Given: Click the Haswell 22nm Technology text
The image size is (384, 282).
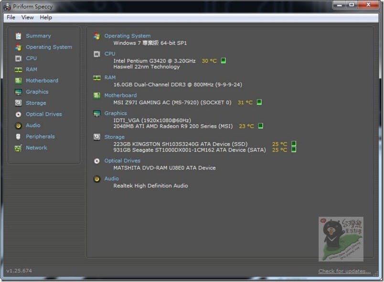Looking at the screenshot, I should point(147,67).
